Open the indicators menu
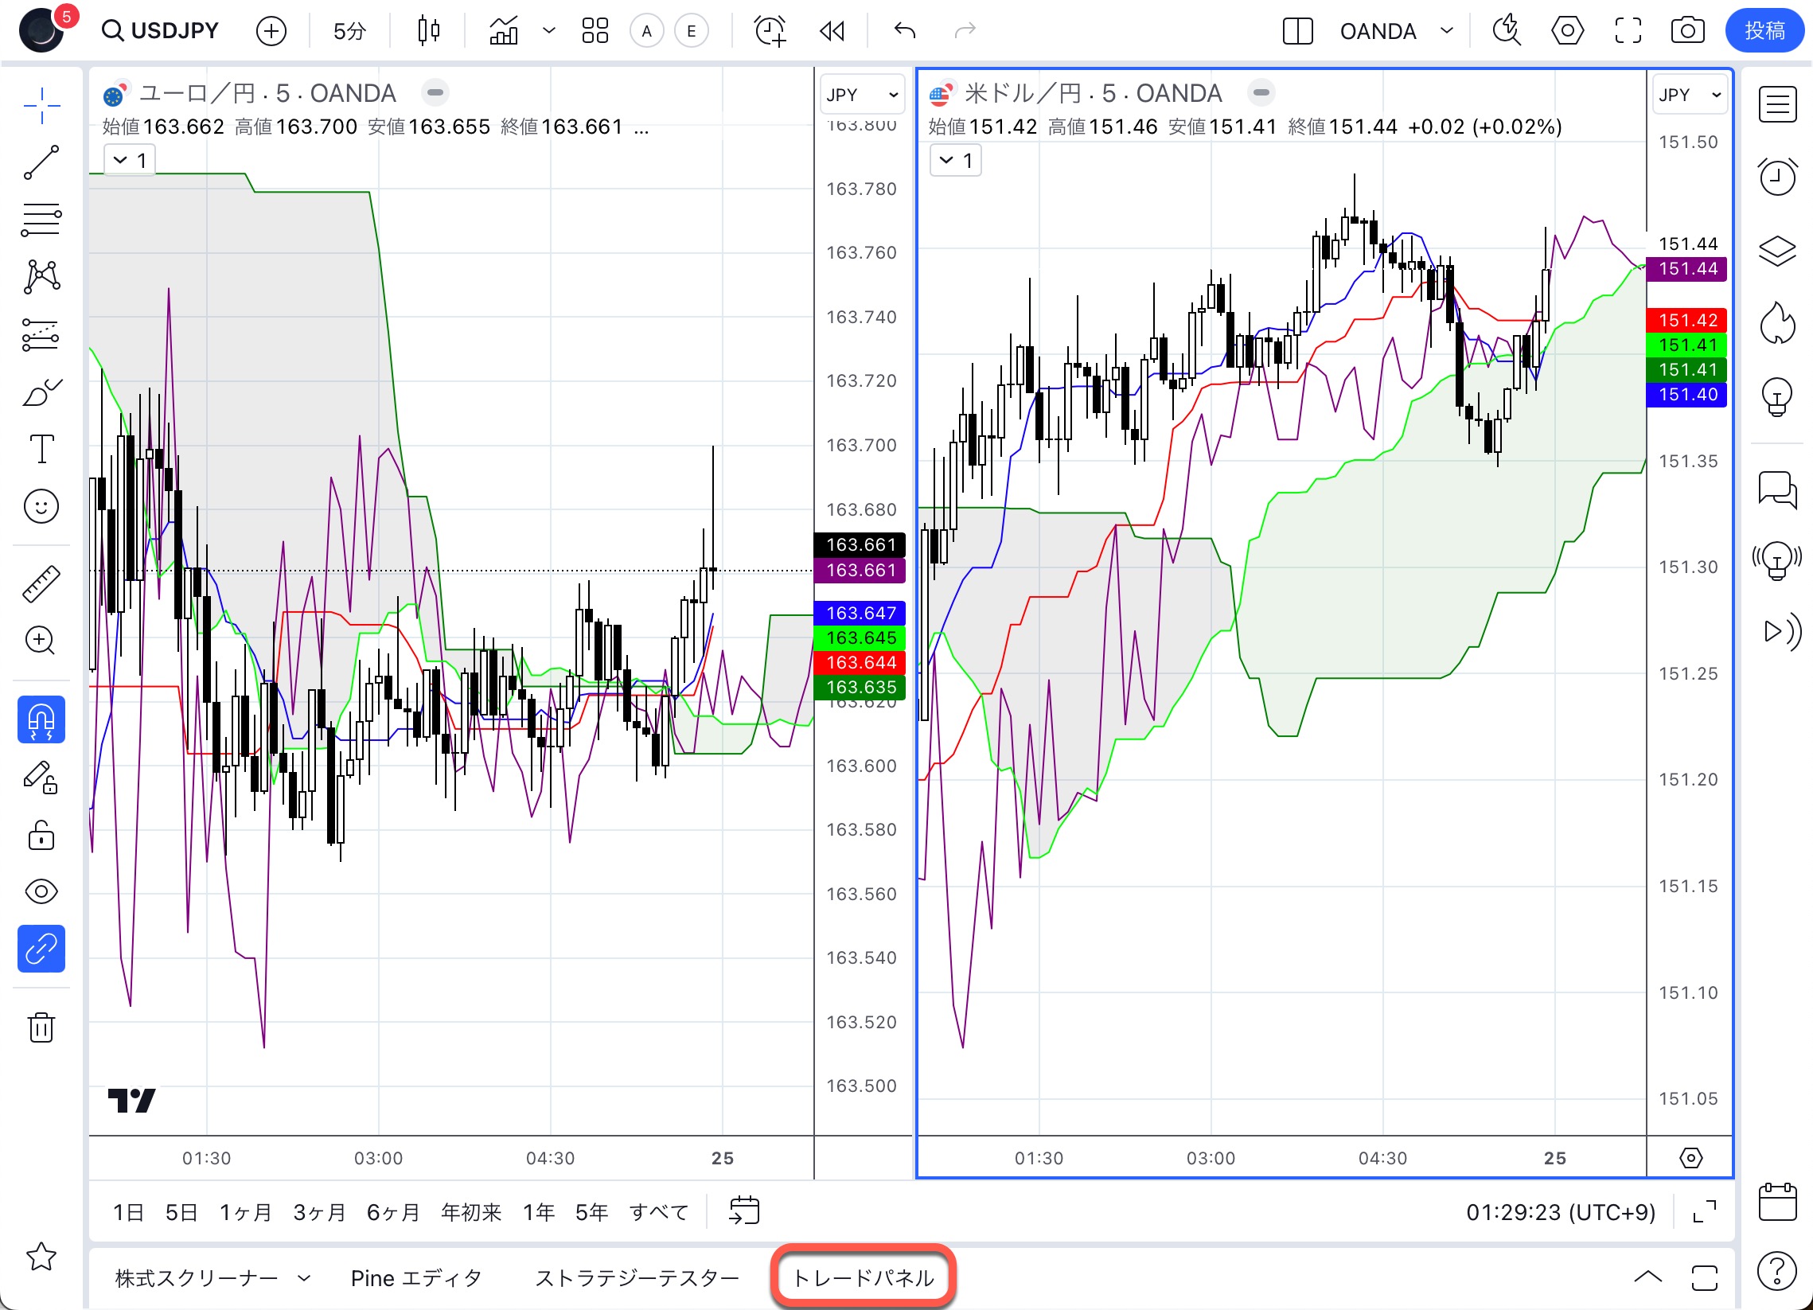Viewport: 1813px width, 1310px height. point(504,31)
